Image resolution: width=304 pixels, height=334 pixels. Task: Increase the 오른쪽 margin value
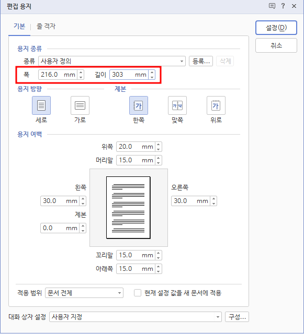point(213,199)
